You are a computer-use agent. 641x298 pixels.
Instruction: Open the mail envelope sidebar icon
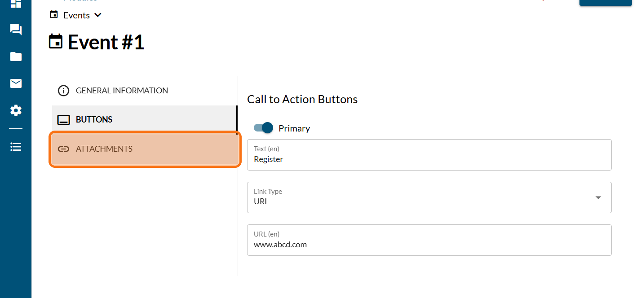click(16, 83)
